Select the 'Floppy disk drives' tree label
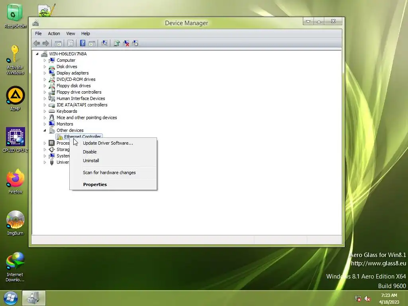This screenshot has width=408, height=306. (74, 86)
